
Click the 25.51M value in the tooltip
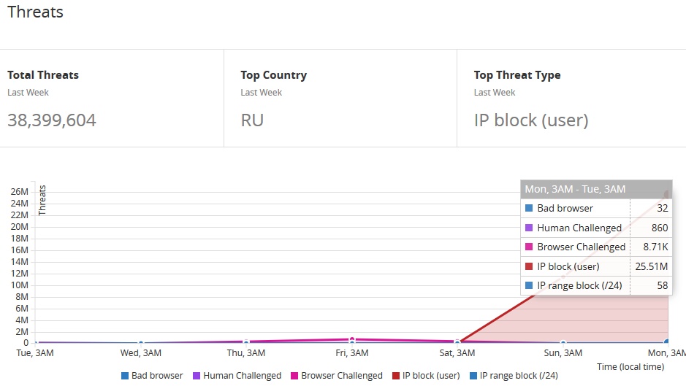(652, 266)
